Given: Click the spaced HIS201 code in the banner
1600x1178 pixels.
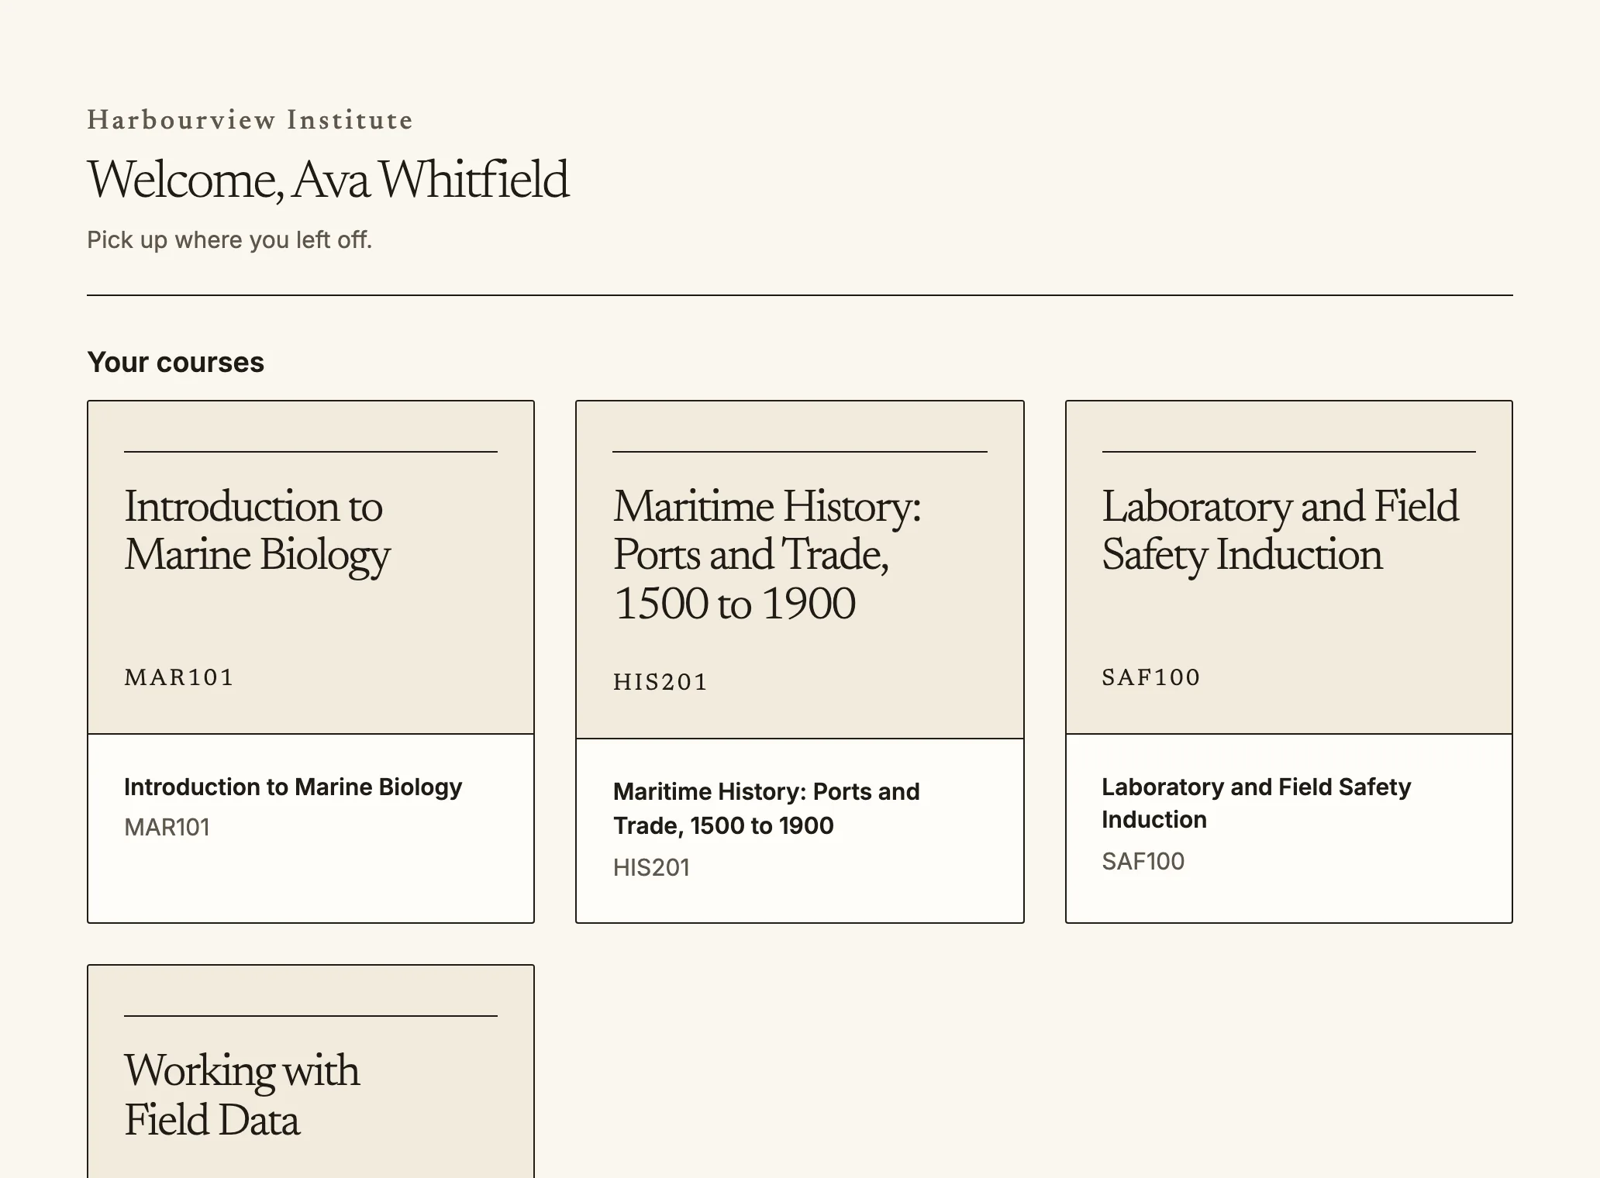Looking at the screenshot, I should pyautogui.click(x=660, y=682).
